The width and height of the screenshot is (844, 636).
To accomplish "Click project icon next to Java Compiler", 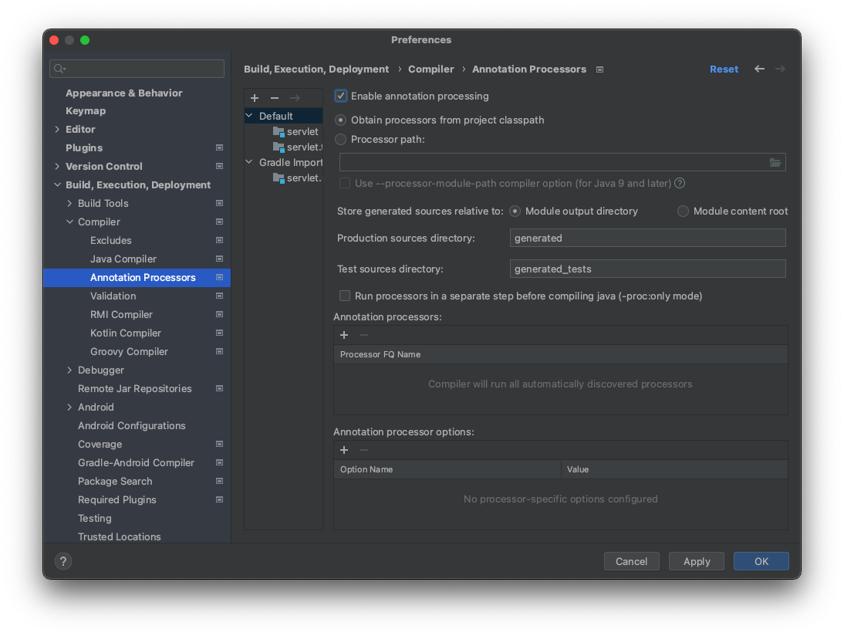I will click(x=220, y=259).
